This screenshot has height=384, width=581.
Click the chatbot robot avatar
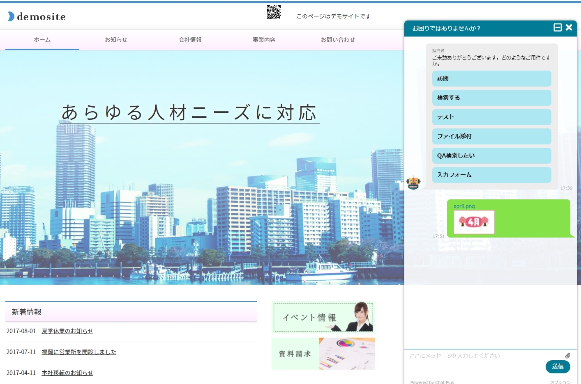413,183
